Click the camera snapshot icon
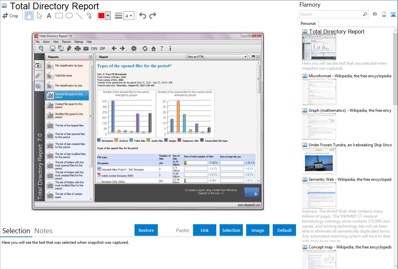The width and height of the screenshot is (398, 269). tap(375, 14)
